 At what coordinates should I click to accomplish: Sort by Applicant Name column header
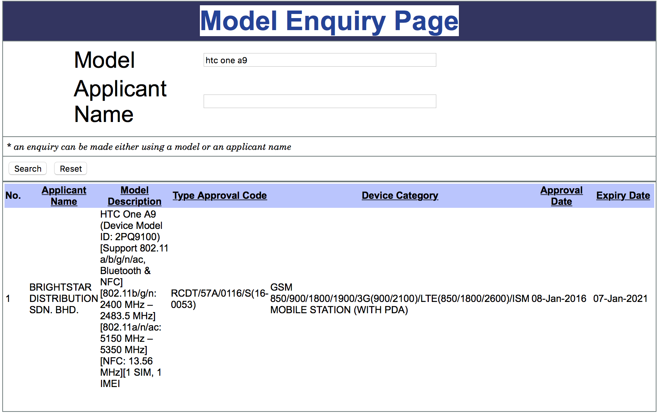point(64,196)
